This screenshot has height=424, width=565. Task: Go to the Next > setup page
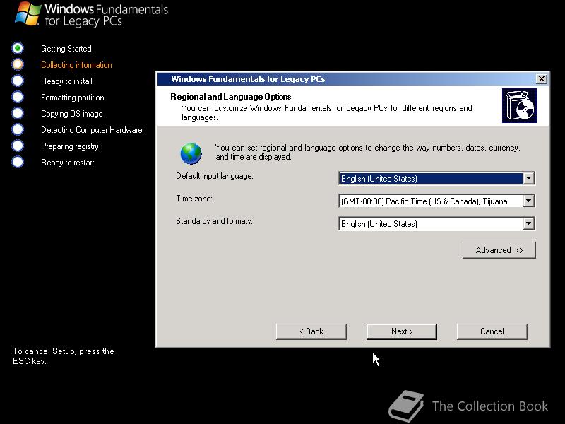click(401, 331)
